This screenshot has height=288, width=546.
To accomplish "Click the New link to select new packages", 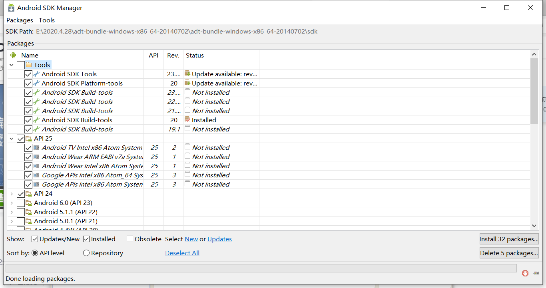I will 191,239.
